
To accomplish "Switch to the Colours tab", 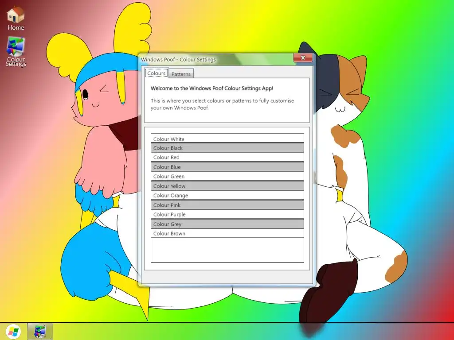I will 157,73.
